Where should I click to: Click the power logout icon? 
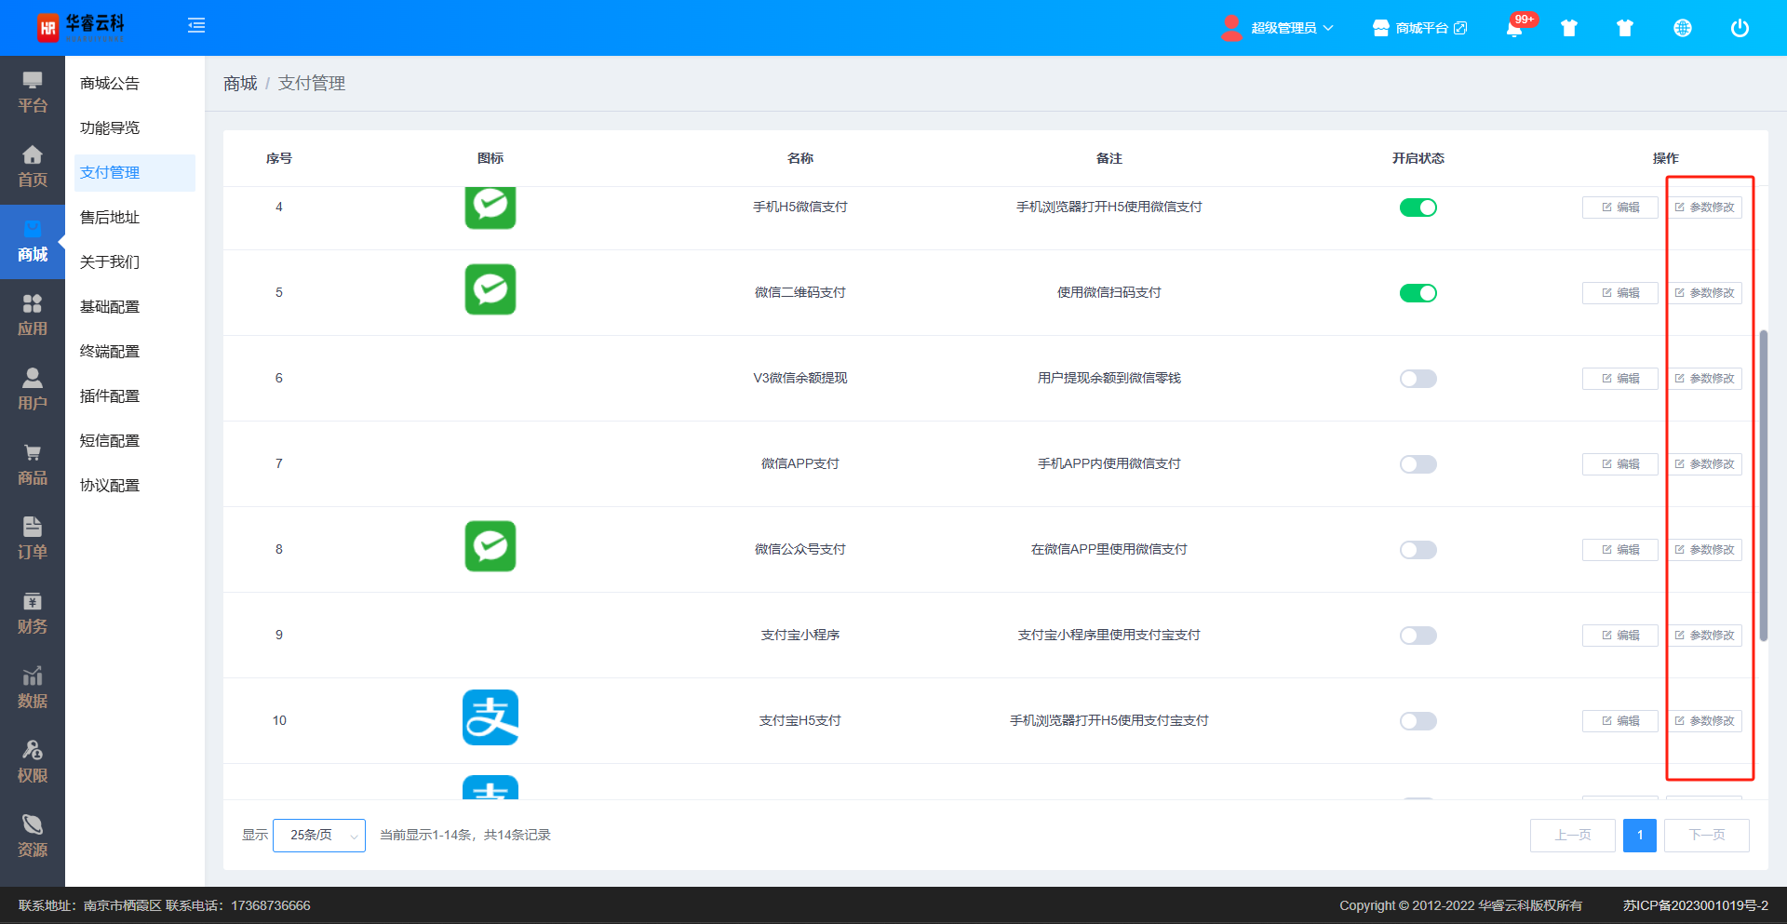tap(1739, 28)
